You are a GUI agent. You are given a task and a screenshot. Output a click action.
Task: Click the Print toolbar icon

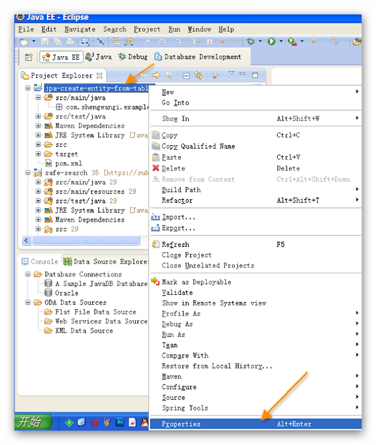(x=70, y=42)
